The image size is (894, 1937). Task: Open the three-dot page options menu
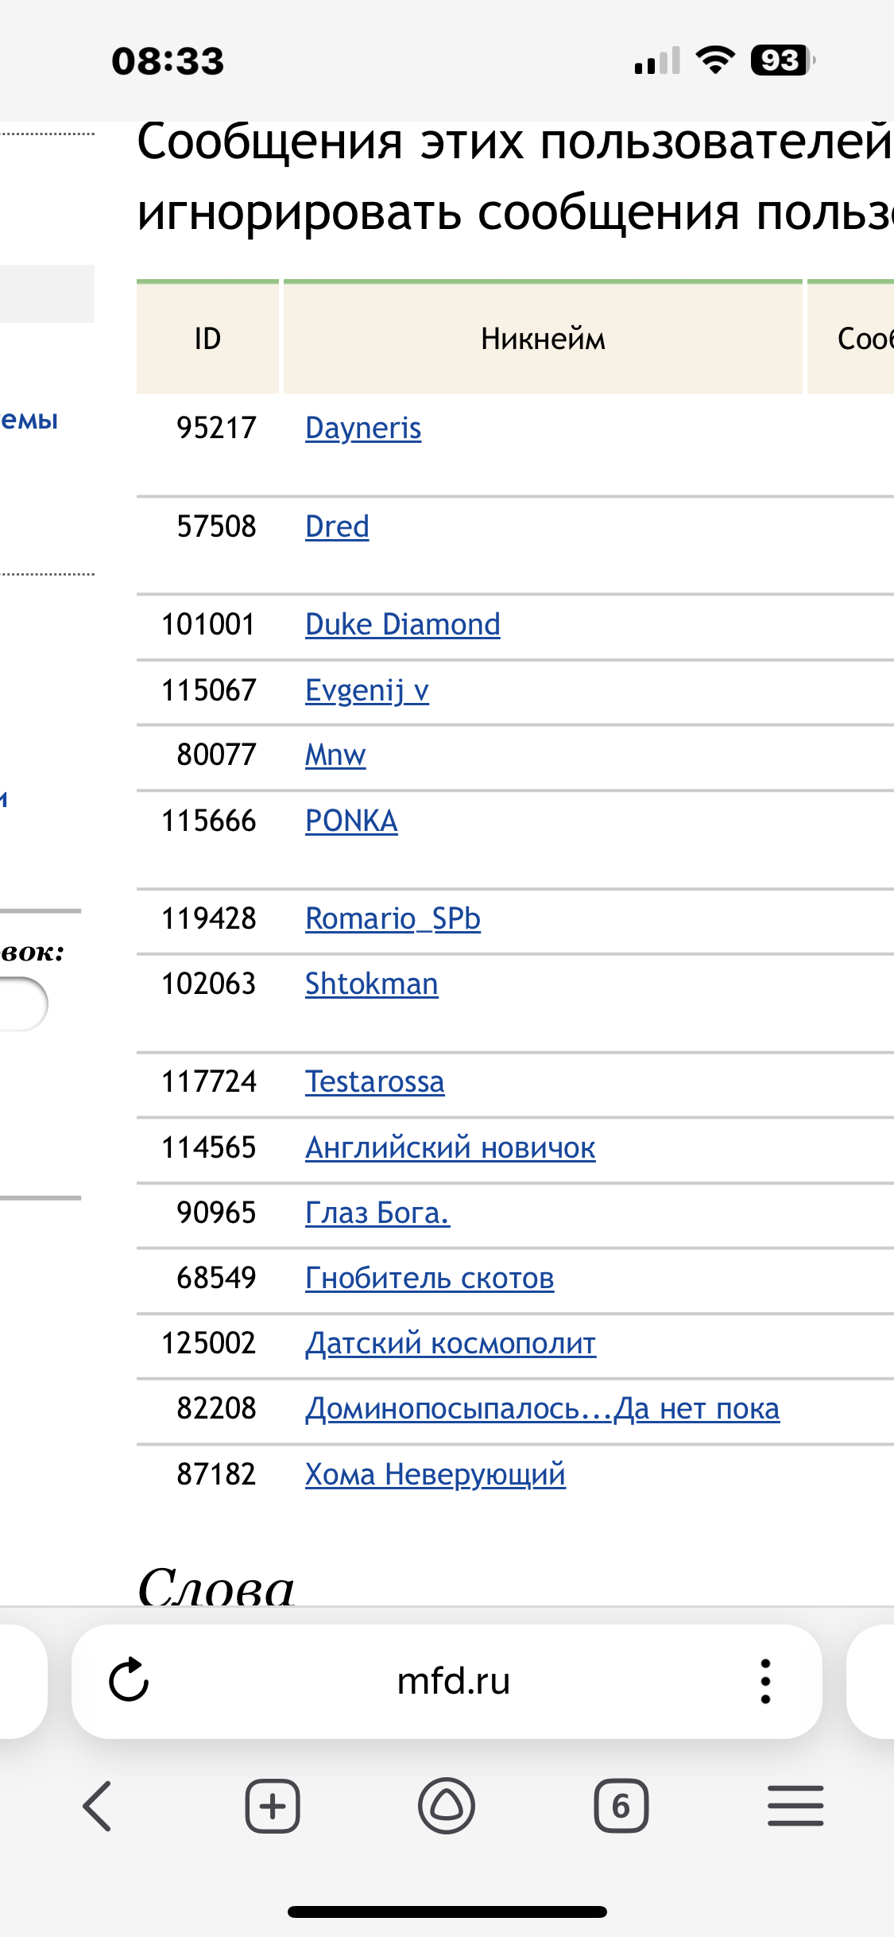point(764,1681)
